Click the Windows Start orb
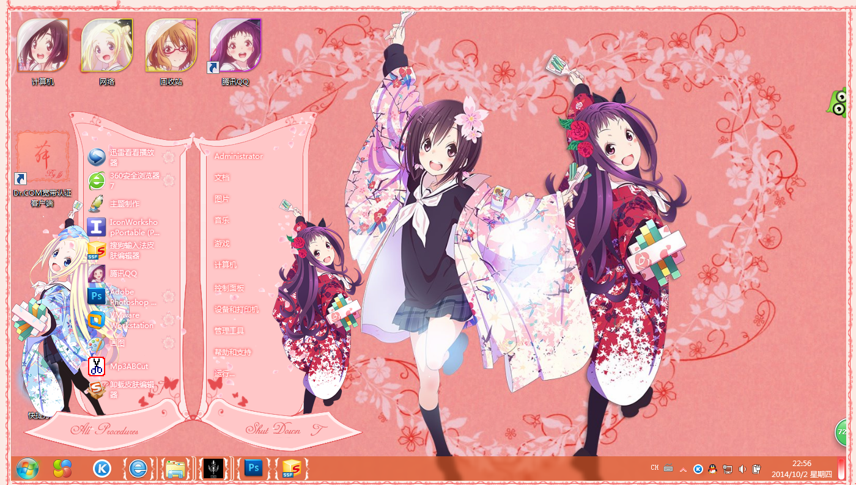 pyautogui.click(x=28, y=469)
